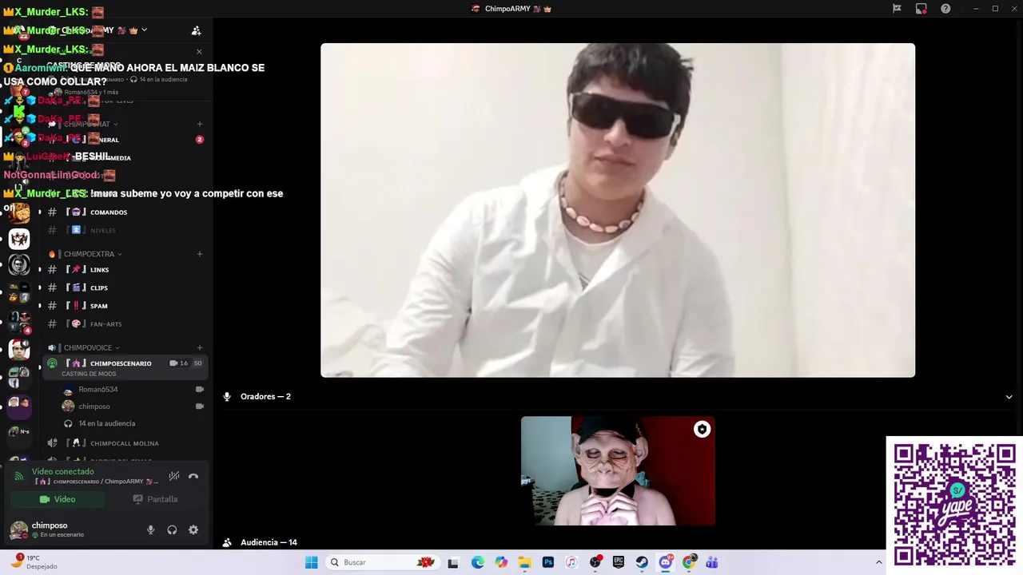
Task: Open the NIVELES text channel
Action: click(102, 231)
